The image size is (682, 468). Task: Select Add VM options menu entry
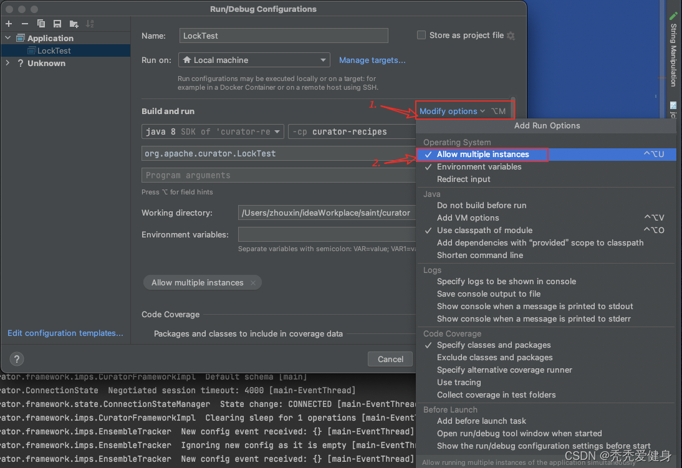[546, 218]
